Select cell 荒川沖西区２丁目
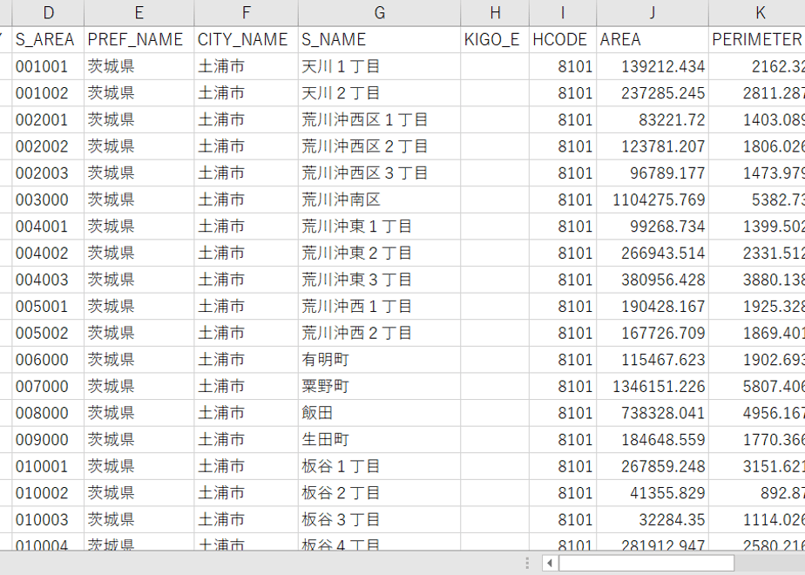This screenshot has width=805, height=575. click(379, 146)
